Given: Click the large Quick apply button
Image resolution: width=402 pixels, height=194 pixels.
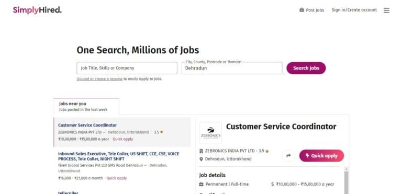Looking at the screenshot, I should 321,156.
